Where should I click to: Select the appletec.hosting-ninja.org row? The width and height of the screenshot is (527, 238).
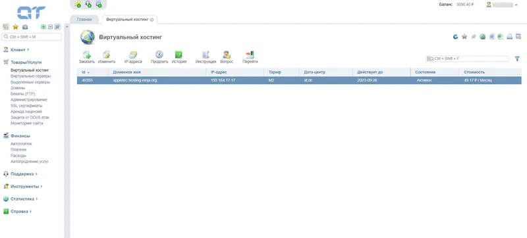point(299,80)
